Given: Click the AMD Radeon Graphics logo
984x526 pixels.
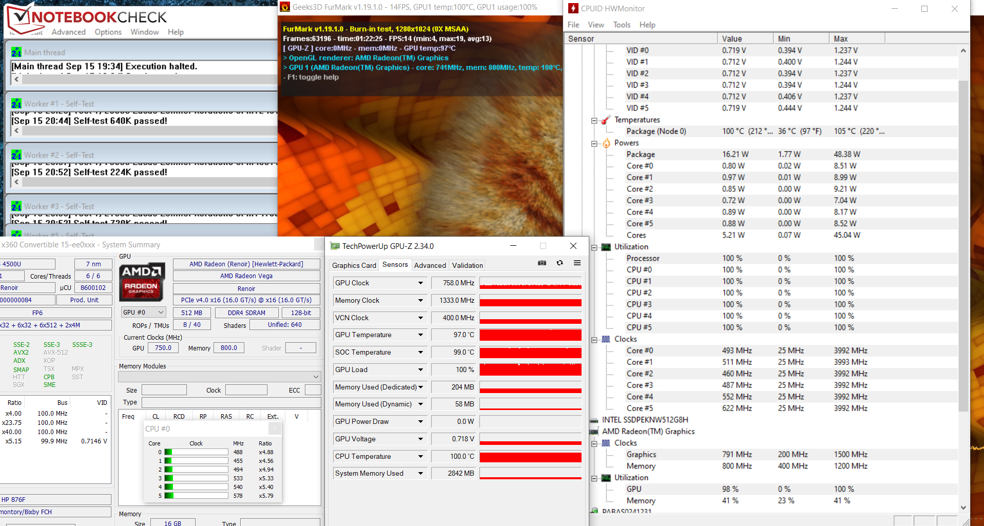Looking at the screenshot, I should point(142,282).
